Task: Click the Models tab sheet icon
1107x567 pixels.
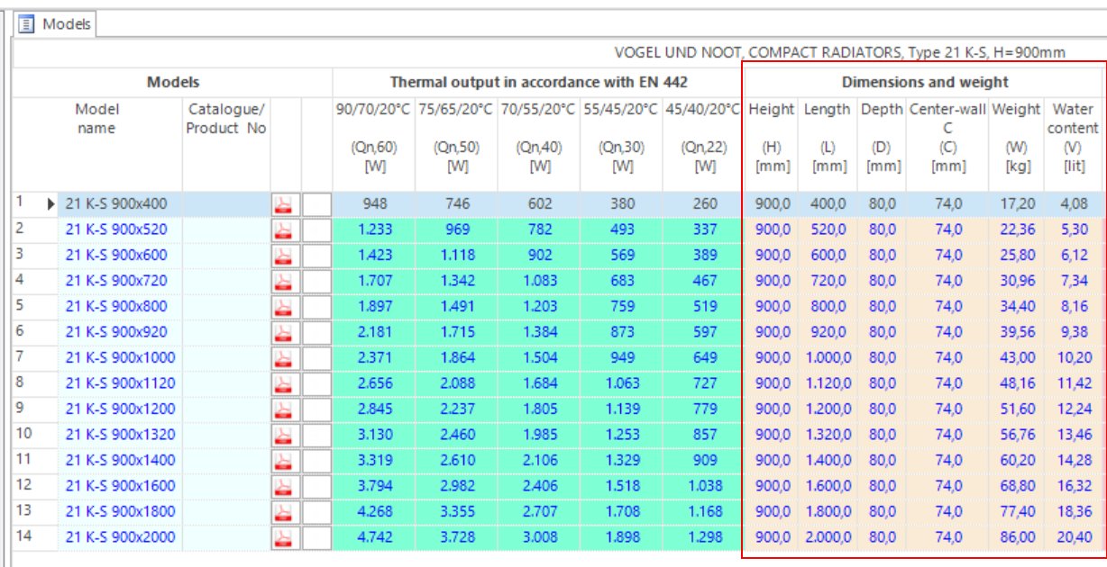Action: pos(26,24)
